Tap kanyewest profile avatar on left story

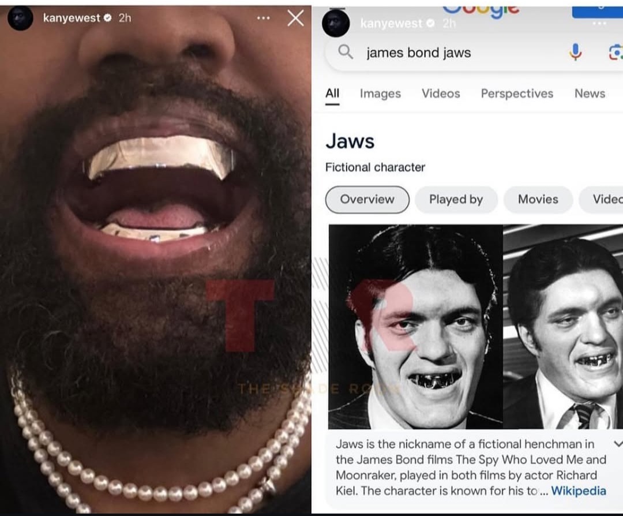(x=20, y=18)
